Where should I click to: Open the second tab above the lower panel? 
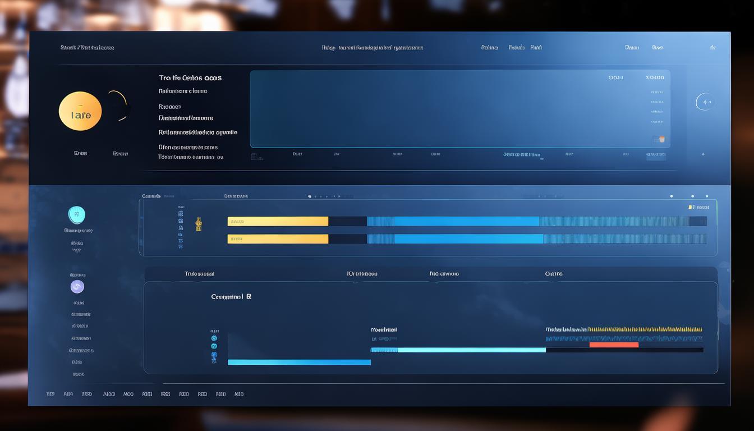pos(362,274)
